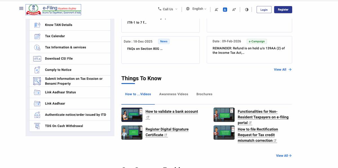The image size is (338, 168).
Task: Click the Comply to Notice icon
Action: (37, 70)
